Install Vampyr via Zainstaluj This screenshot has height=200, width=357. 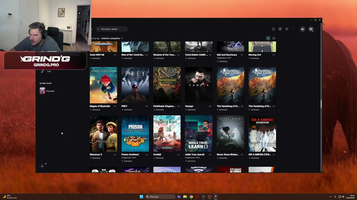click(x=190, y=110)
